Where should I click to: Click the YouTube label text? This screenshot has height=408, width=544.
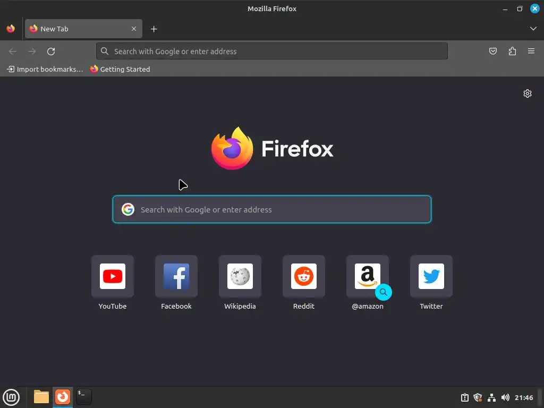tap(113, 307)
